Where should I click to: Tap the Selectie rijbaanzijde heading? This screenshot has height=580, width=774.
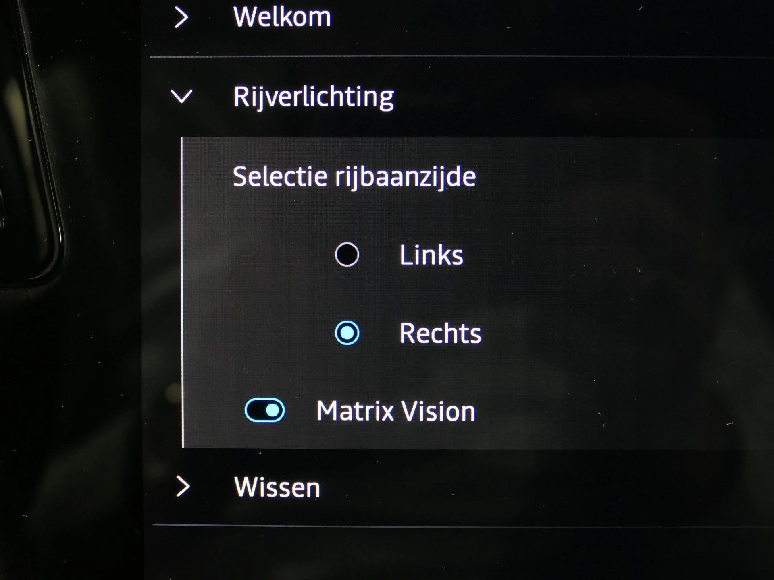pos(354,177)
